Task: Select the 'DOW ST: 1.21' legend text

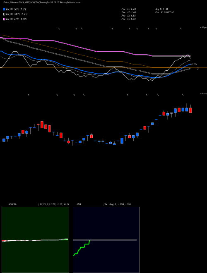Action: coord(16,9)
